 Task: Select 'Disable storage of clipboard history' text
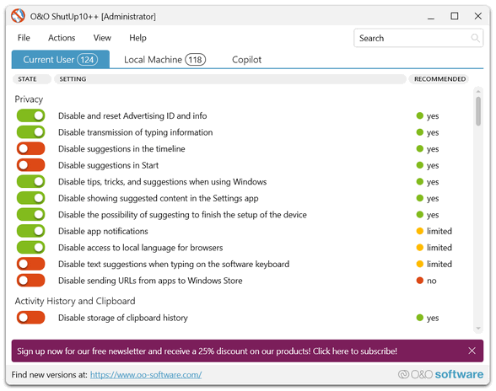coord(123,318)
